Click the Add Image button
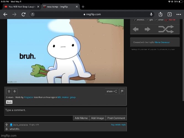The height and width of the screenshot is (138, 184). pyautogui.click(x=98, y=118)
